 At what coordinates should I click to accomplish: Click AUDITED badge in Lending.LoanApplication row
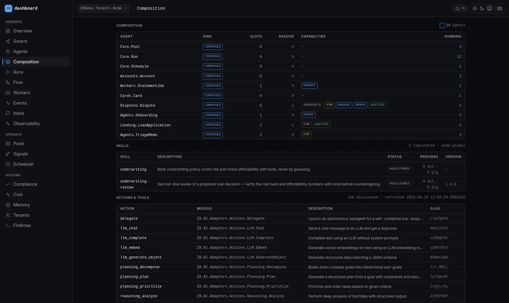point(321,125)
